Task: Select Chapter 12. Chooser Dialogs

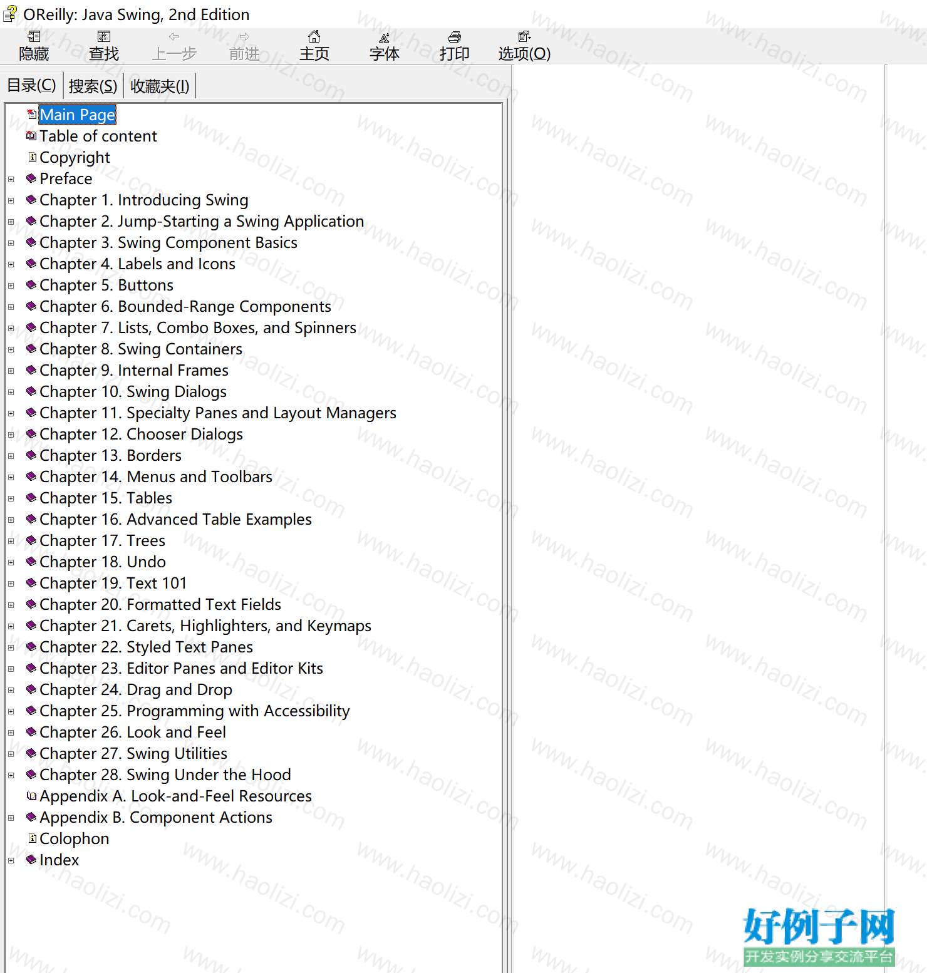Action: point(141,434)
